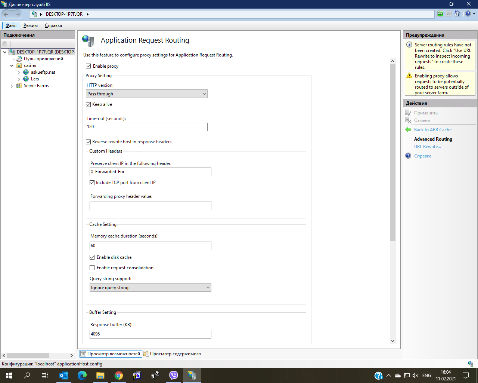Click the back navigation arrow

pyautogui.click(x=6, y=14)
